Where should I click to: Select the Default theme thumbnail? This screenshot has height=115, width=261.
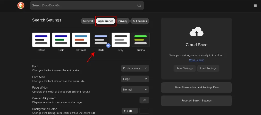pyautogui.click(x=41, y=40)
